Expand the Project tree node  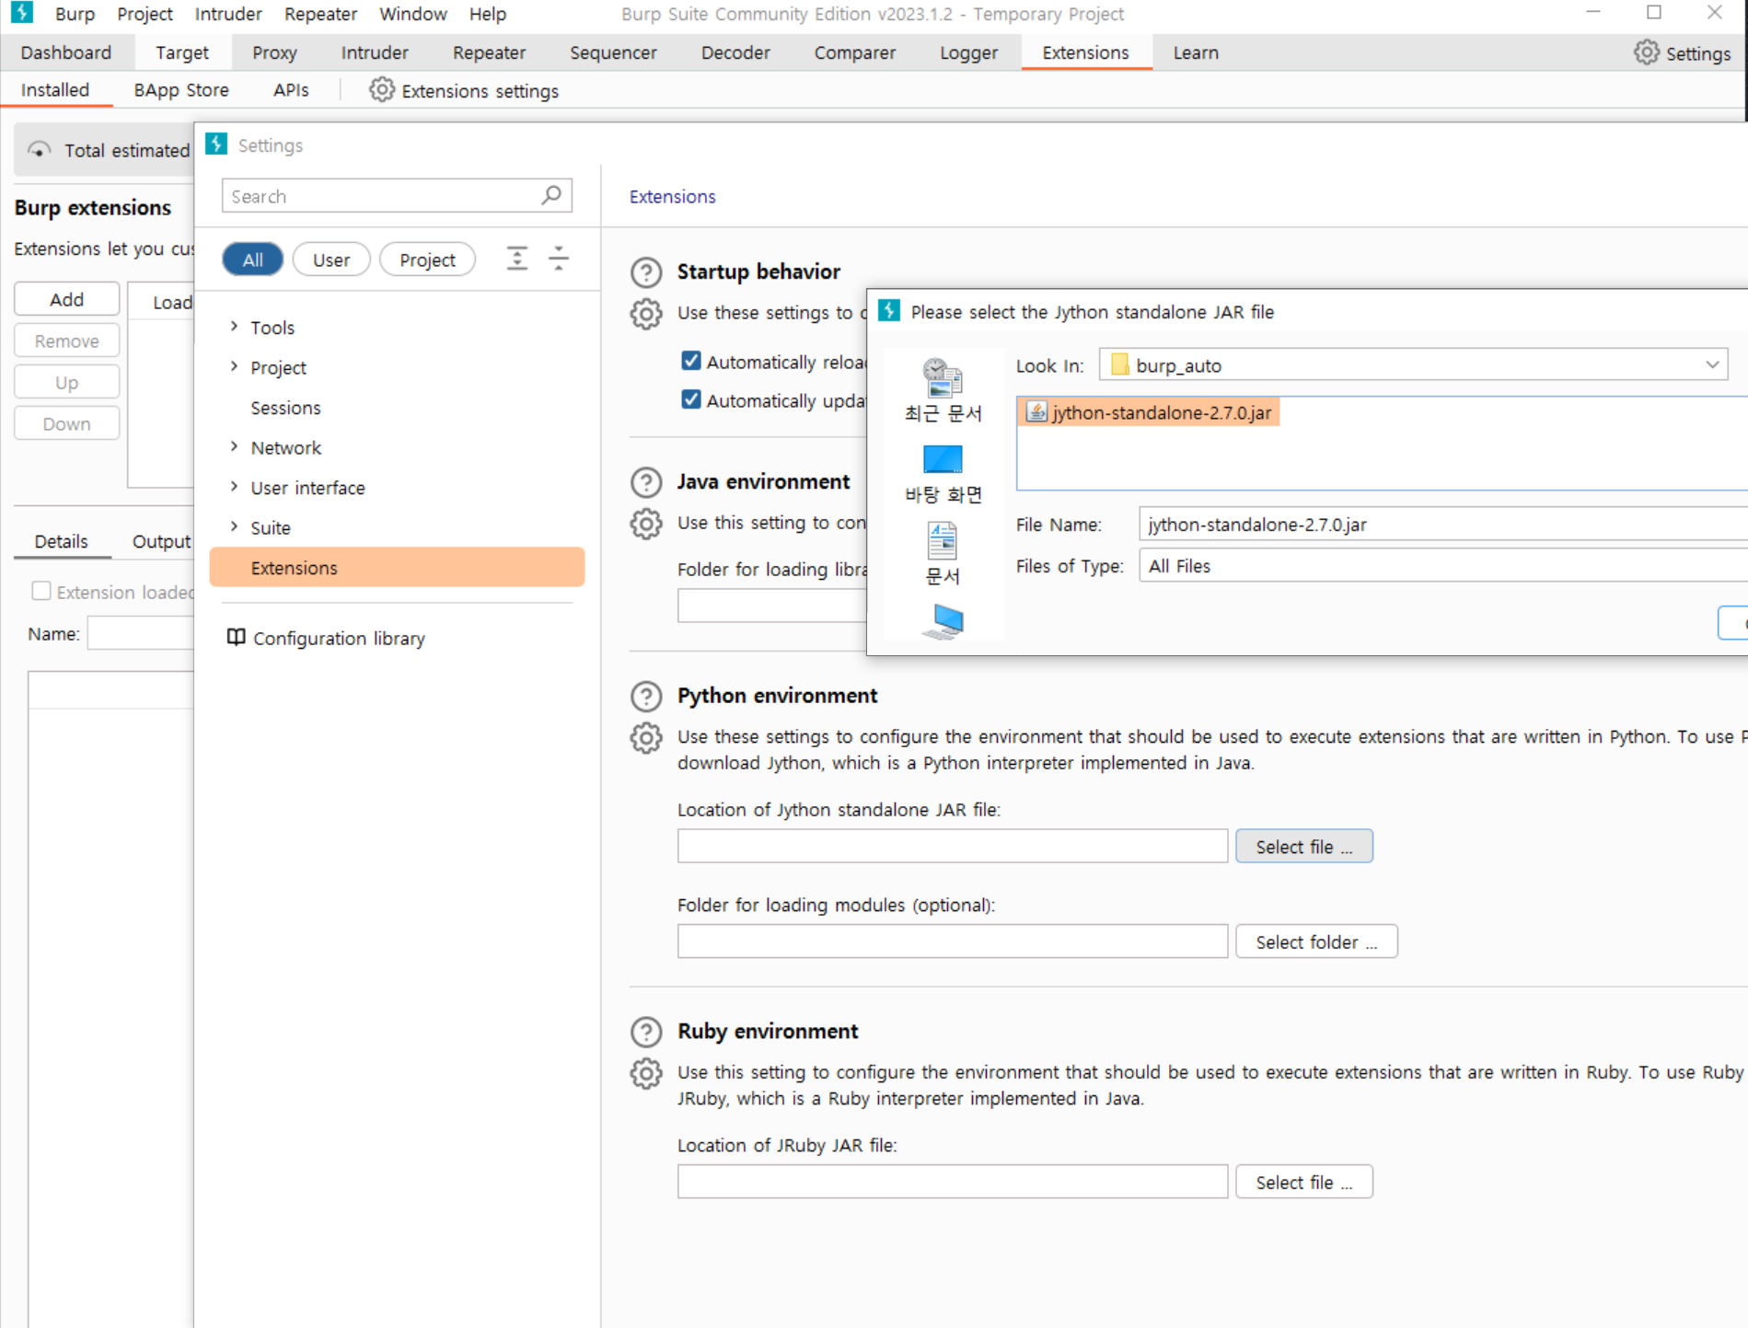click(234, 366)
